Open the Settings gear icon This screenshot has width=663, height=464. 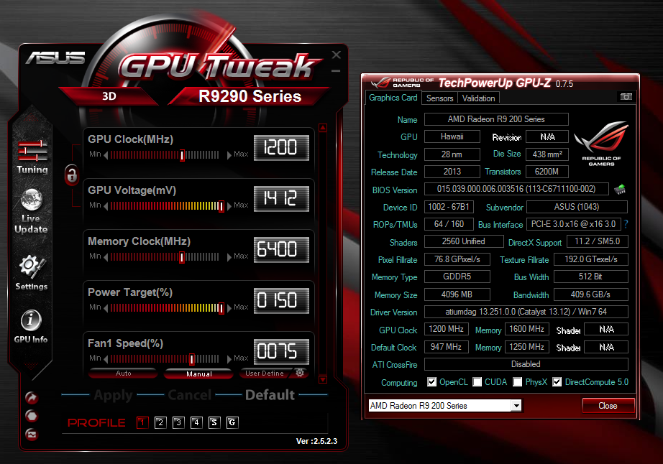coord(32,266)
